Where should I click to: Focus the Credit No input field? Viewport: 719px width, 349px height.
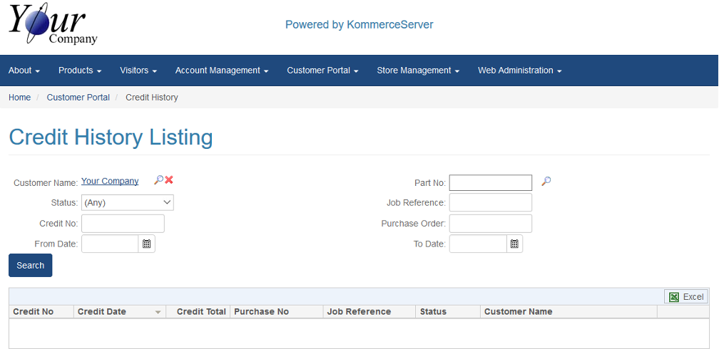pos(123,224)
